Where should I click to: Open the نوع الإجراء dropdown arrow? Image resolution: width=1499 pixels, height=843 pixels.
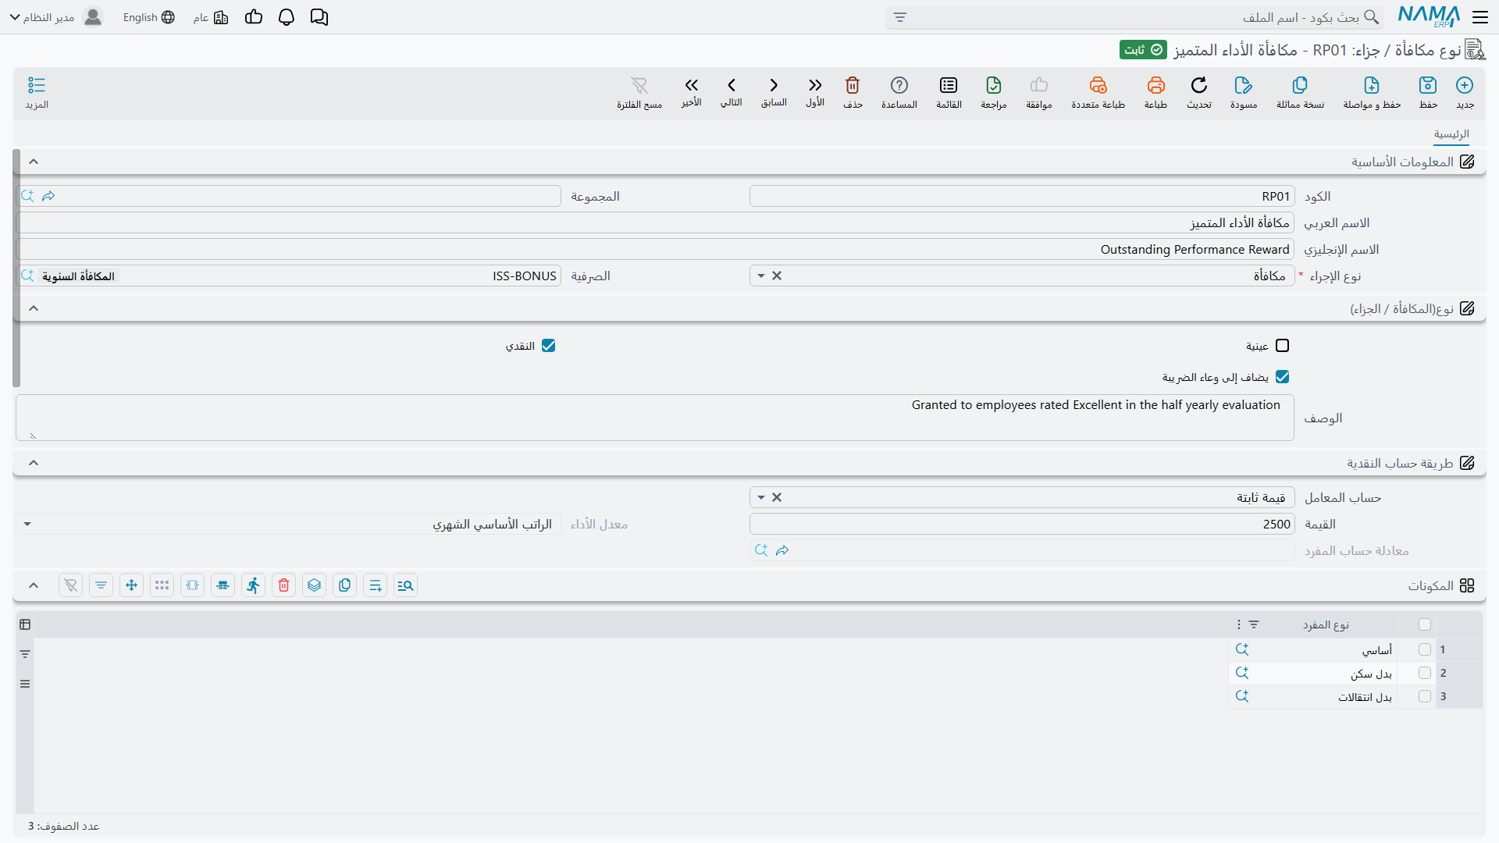click(x=761, y=276)
